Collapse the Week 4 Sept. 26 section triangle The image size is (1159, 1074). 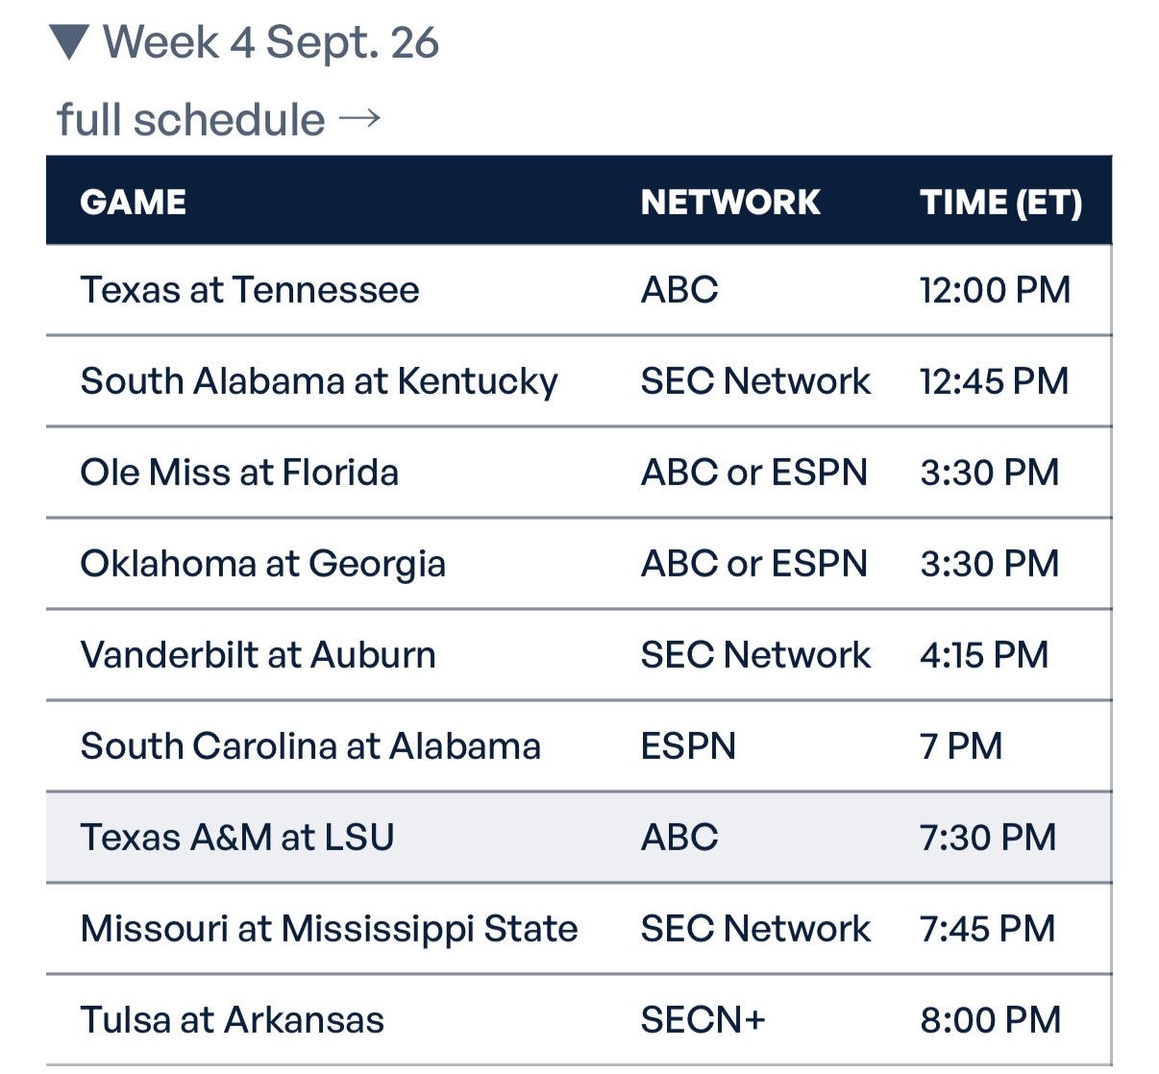pyautogui.click(x=70, y=42)
